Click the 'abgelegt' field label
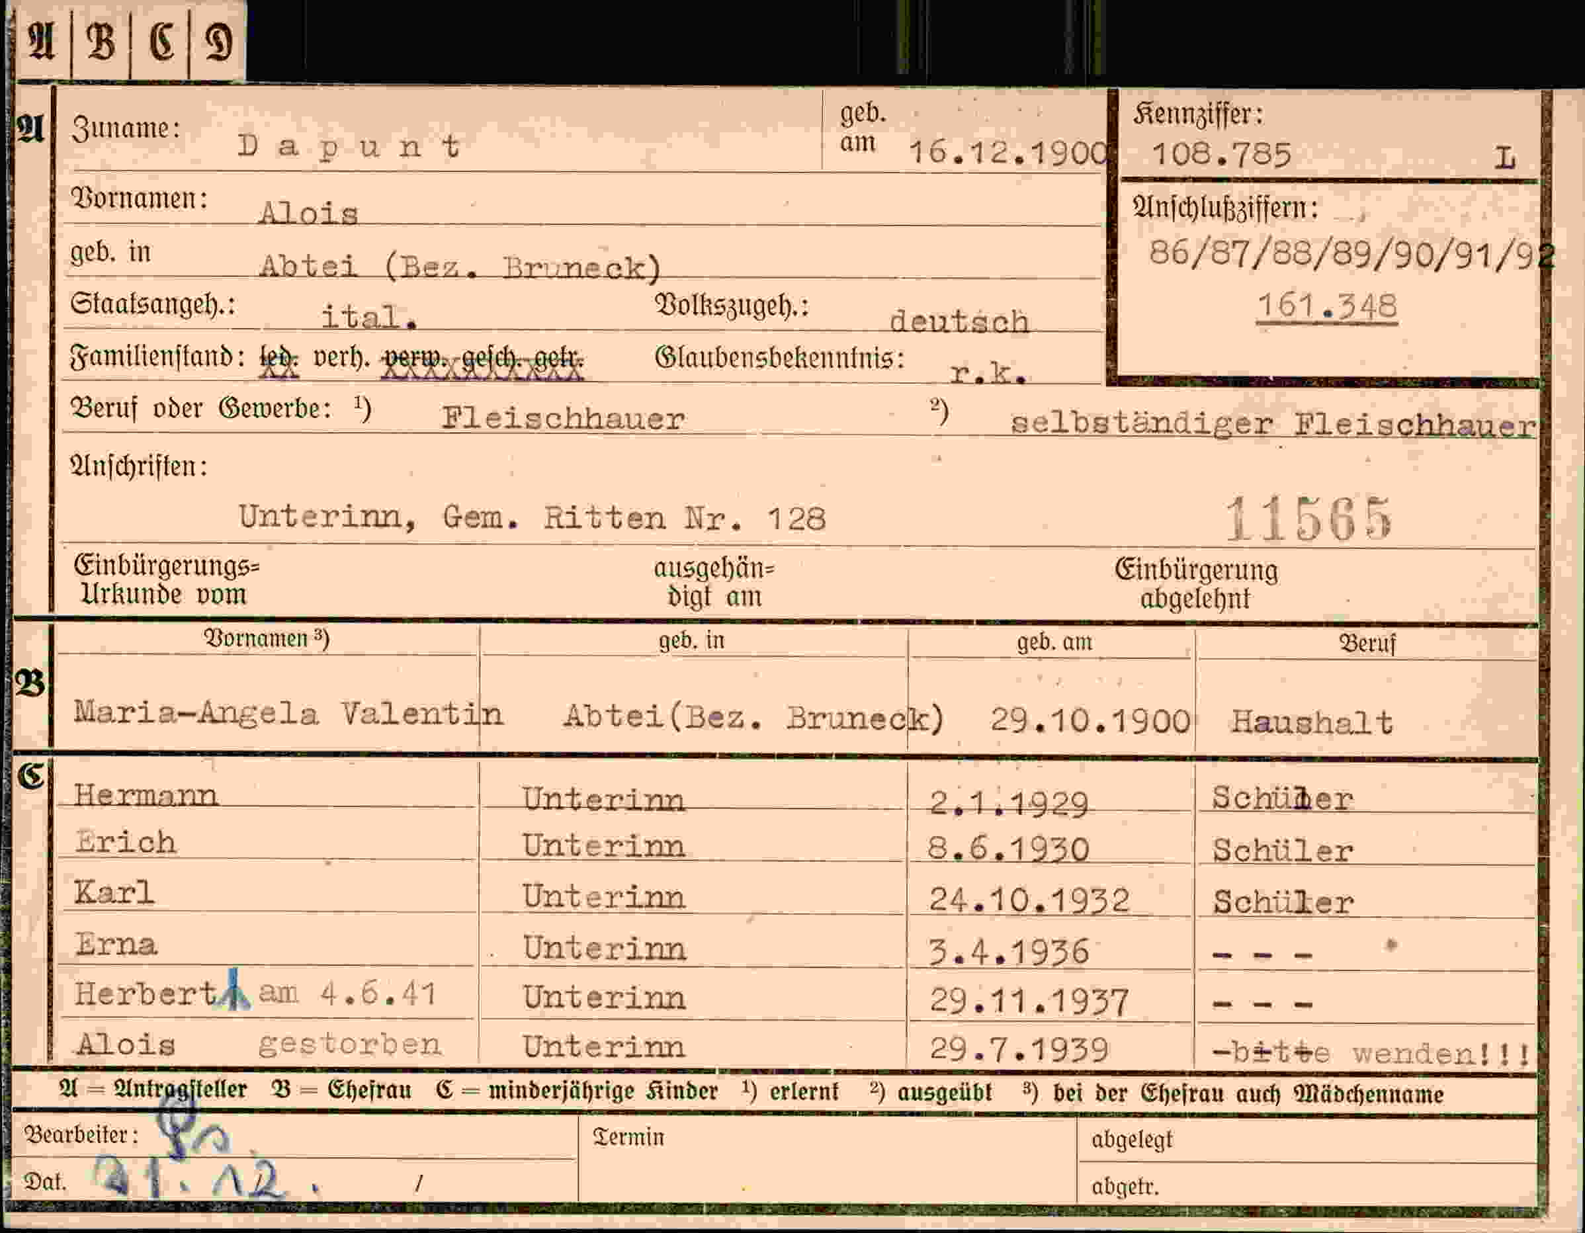The width and height of the screenshot is (1585, 1233). [x=1132, y=1141]
